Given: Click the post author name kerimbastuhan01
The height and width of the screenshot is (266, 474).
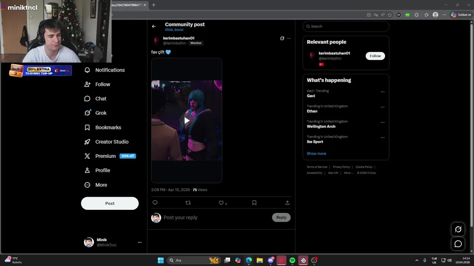Looking at the screenshot, I should (x=178, y=38).
